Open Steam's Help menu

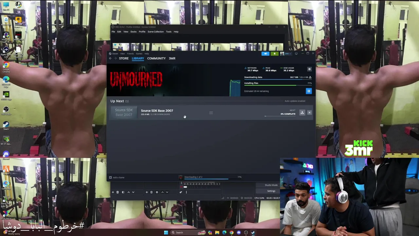[x=147, y=54]
